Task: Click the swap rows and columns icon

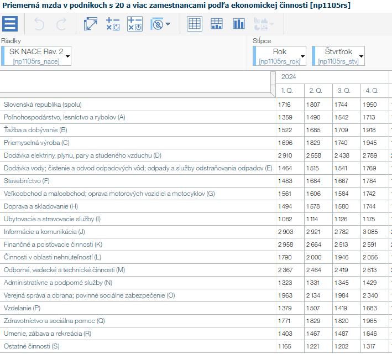Action: [x=90, y=24]
